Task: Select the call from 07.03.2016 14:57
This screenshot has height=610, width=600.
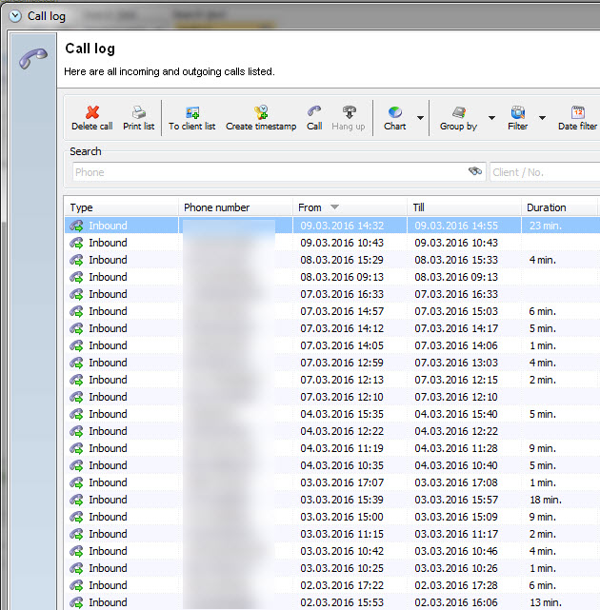Action: [342, 311]
